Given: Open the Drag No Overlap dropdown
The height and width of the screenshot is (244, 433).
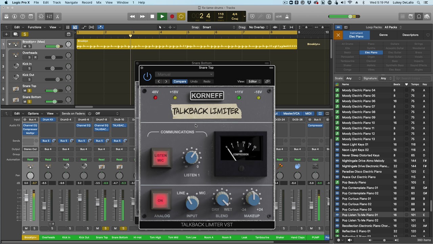Looking at the screenshot, I should (x=258, y=27).
